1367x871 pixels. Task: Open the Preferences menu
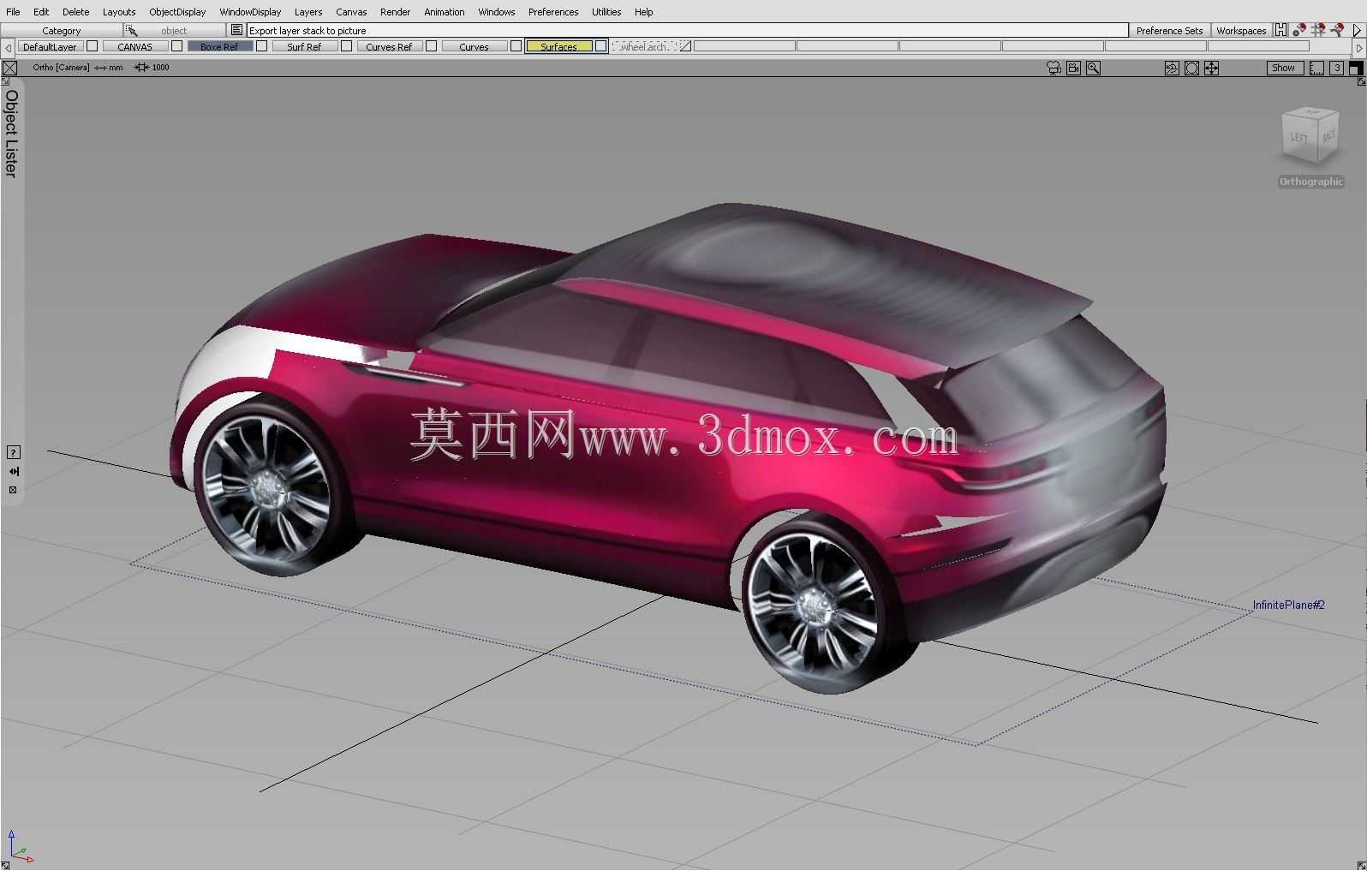(552, 12)
